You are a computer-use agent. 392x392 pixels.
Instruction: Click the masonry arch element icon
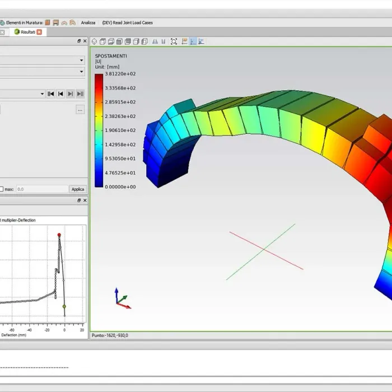[64, 23]
